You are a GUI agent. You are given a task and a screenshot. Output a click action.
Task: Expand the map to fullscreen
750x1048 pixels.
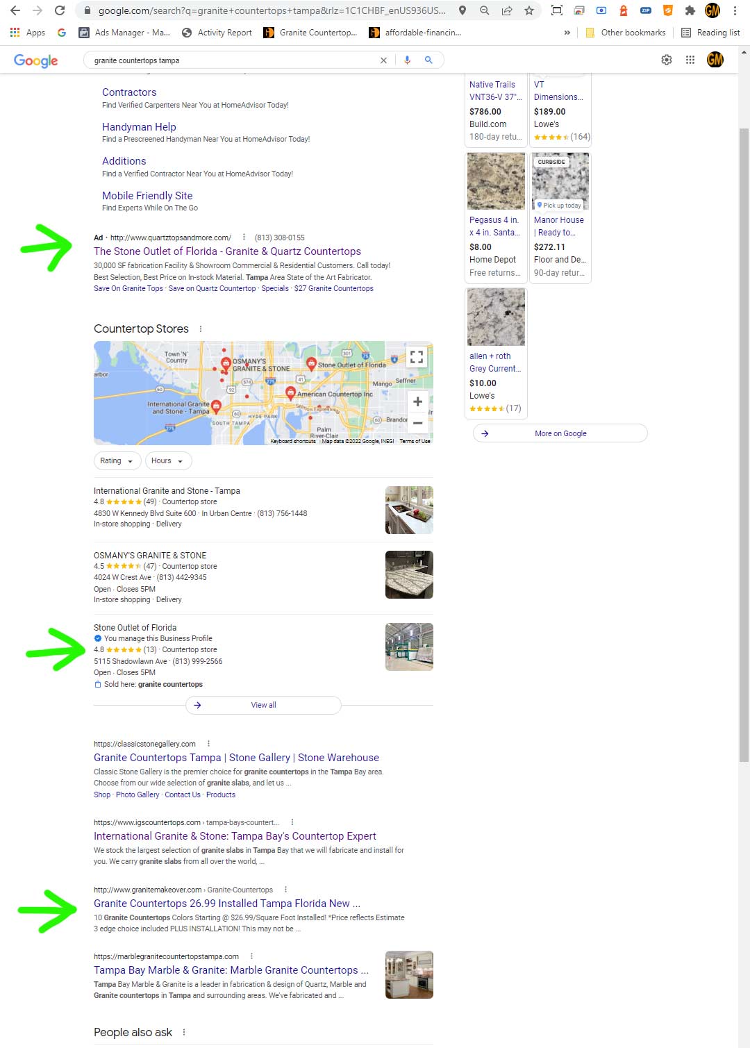[x=417, y=357]
